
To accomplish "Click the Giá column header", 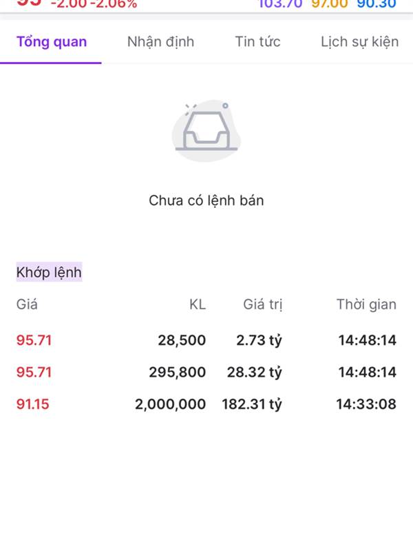I will 27,304.
